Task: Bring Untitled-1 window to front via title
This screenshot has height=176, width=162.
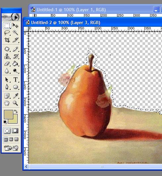Action: pyautogui.click(x=71, y=10)
